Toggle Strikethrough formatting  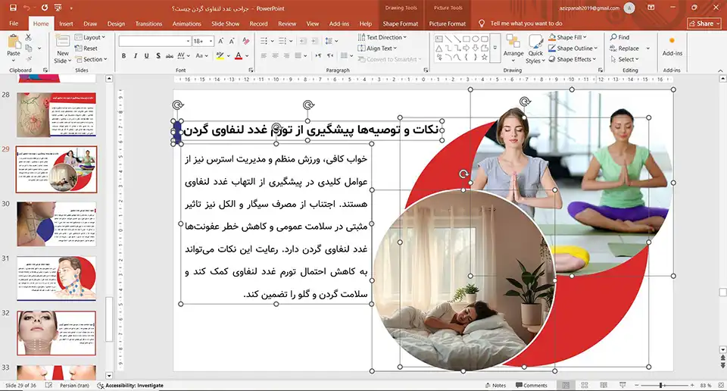pyautogui.click(x=169, y=55)
